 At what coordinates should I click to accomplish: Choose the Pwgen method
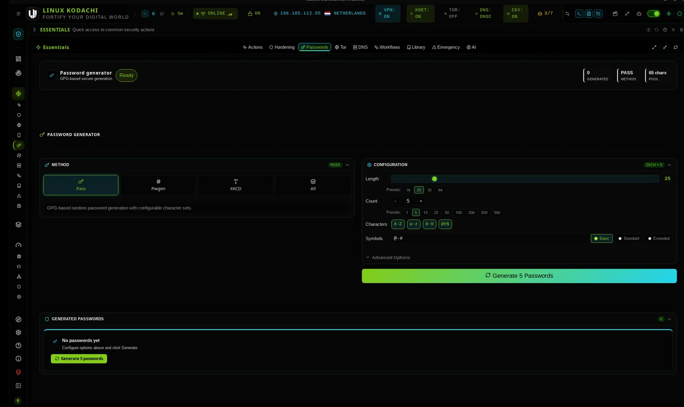point(158,185)
